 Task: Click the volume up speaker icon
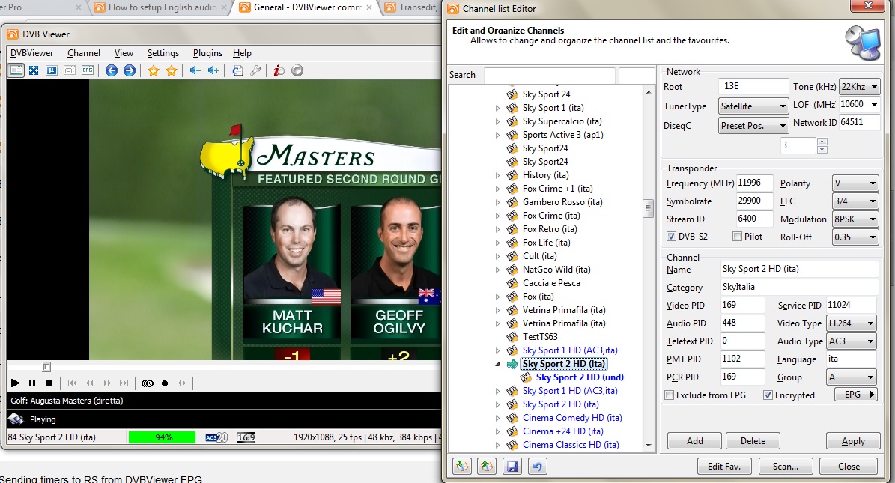[213, 70]
